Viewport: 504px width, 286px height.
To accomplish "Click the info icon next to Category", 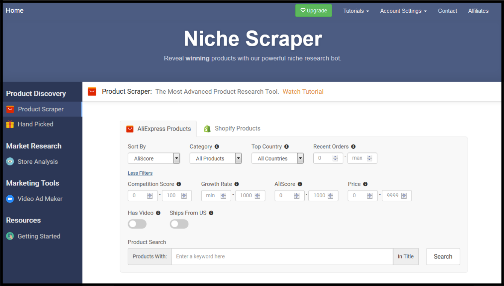I will click(217, 146).
